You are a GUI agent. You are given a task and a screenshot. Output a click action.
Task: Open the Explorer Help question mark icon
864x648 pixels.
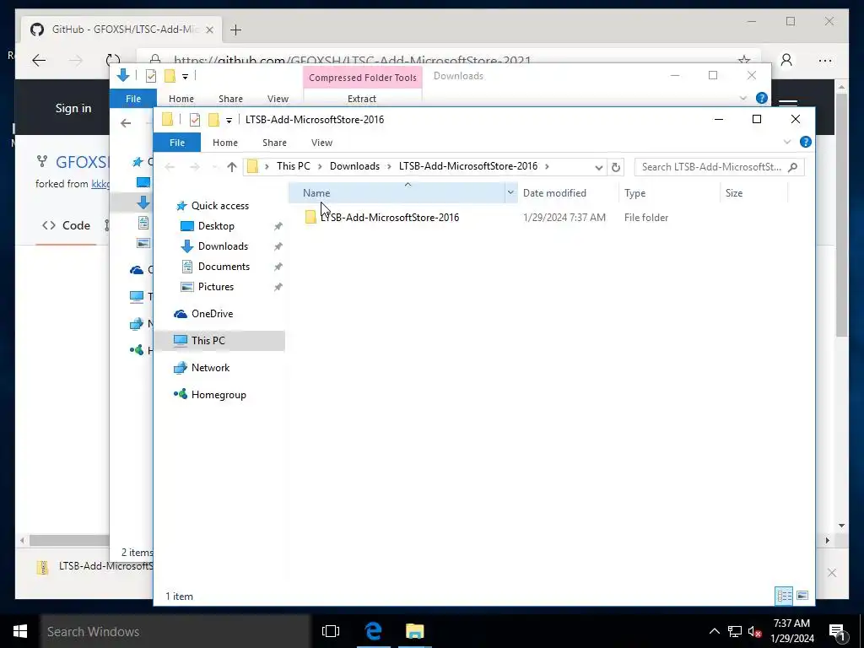pos(805,142)
